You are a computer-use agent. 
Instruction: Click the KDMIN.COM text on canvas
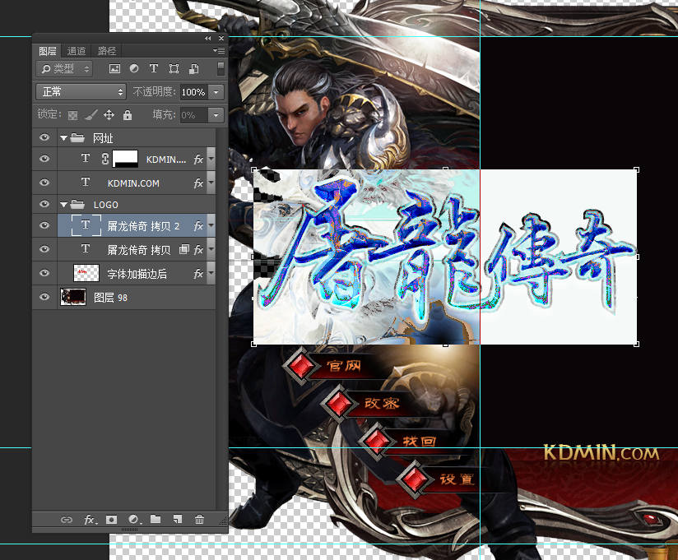[601, 453]
